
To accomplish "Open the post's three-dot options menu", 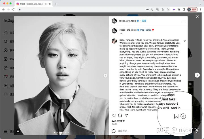I will (183, 21).
